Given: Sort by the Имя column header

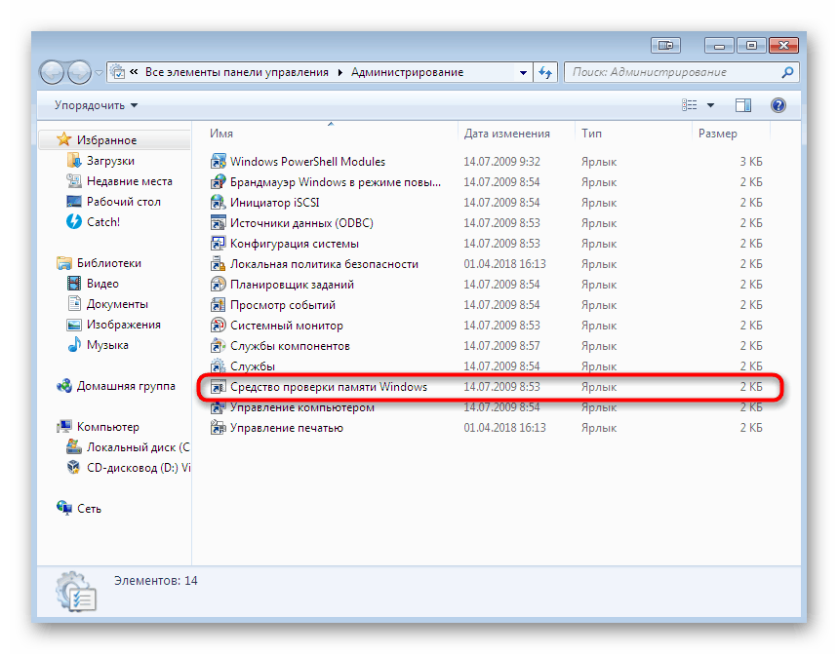Looking at the screenshot, I should coord(220,133).
